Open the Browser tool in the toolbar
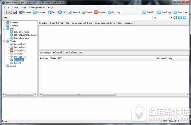The height and width of the screenshot is (125, 191). (25, 12)
